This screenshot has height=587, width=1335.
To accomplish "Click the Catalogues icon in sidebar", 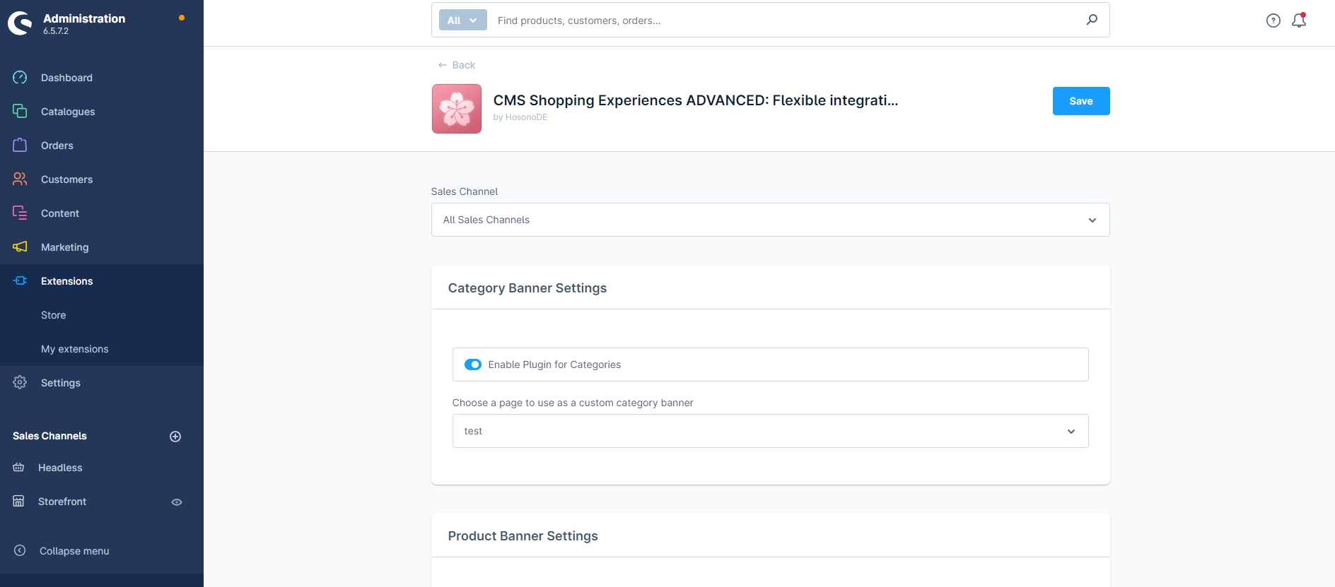I will (20, 112).
